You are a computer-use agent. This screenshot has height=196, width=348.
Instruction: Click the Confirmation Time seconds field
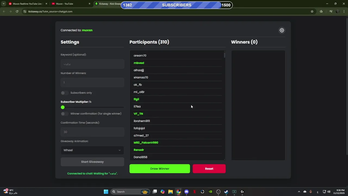click(92, 132)
